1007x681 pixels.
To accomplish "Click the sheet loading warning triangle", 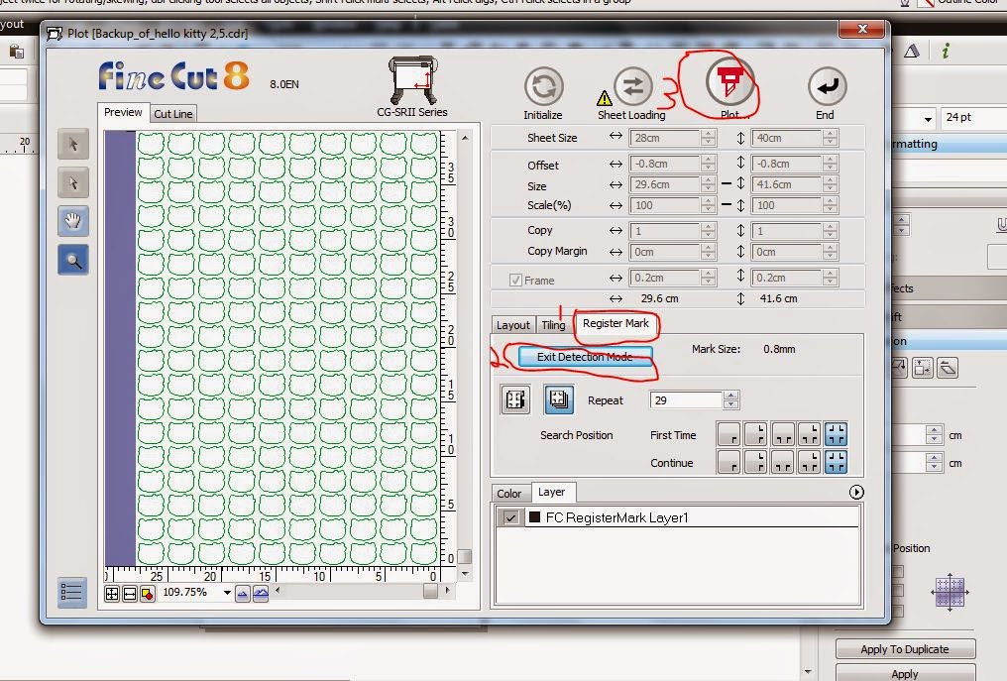I will [604, 98].
